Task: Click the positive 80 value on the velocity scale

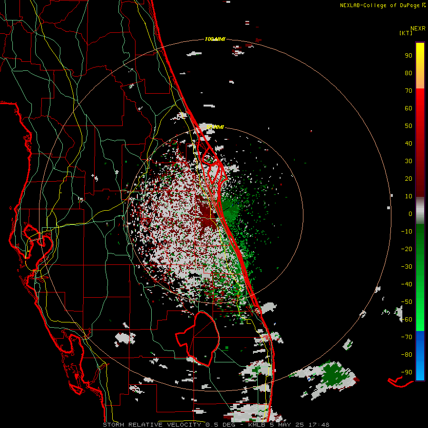Action: (409, 73)
